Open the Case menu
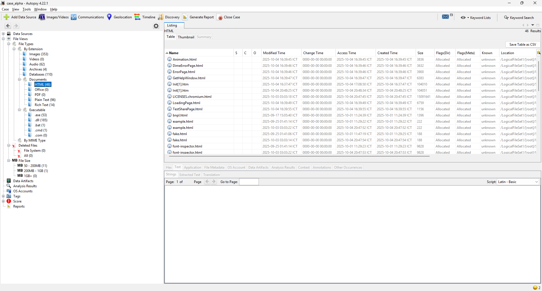The image size is (542, 291). tap(5, 9)
